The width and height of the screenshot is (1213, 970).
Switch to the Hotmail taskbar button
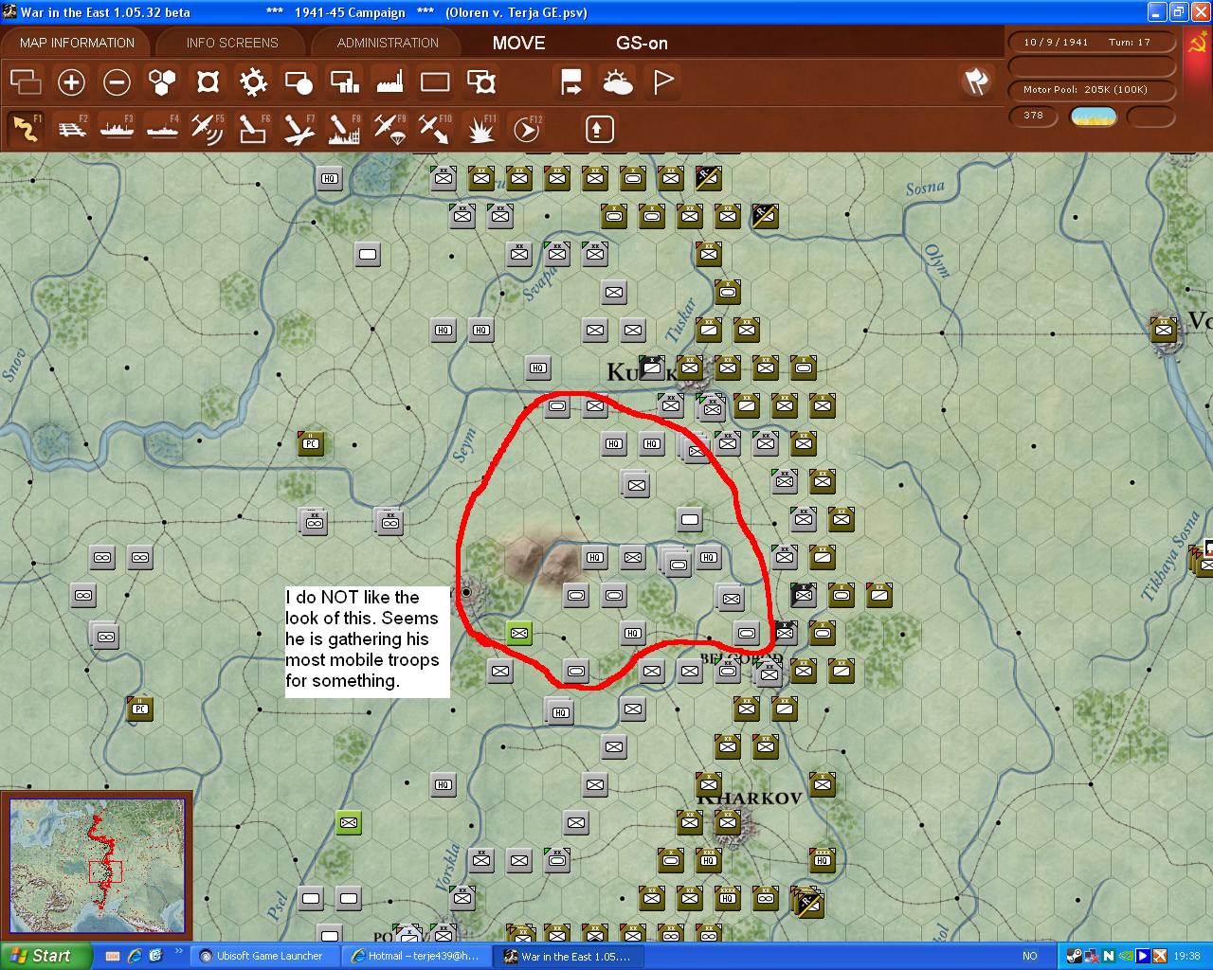tap(417, 956)
